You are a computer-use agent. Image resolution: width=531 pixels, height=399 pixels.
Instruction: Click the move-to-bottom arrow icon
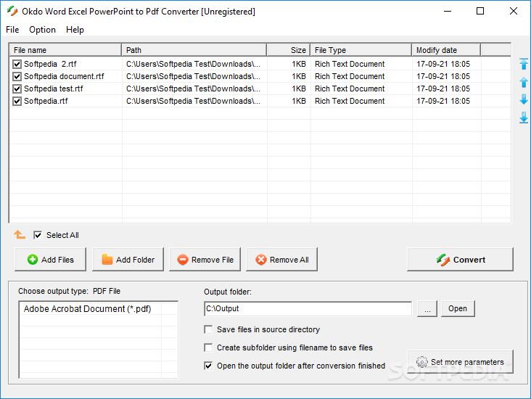524,118
